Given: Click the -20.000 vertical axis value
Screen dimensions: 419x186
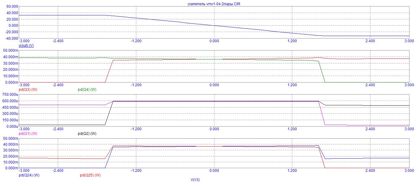Looking at the screenshot, I should click(11, 32).
